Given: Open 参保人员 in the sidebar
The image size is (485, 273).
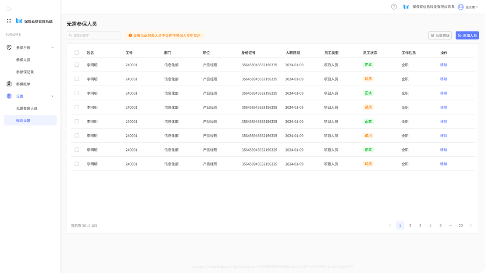Looking at the screenshot, I should (23, 60).
